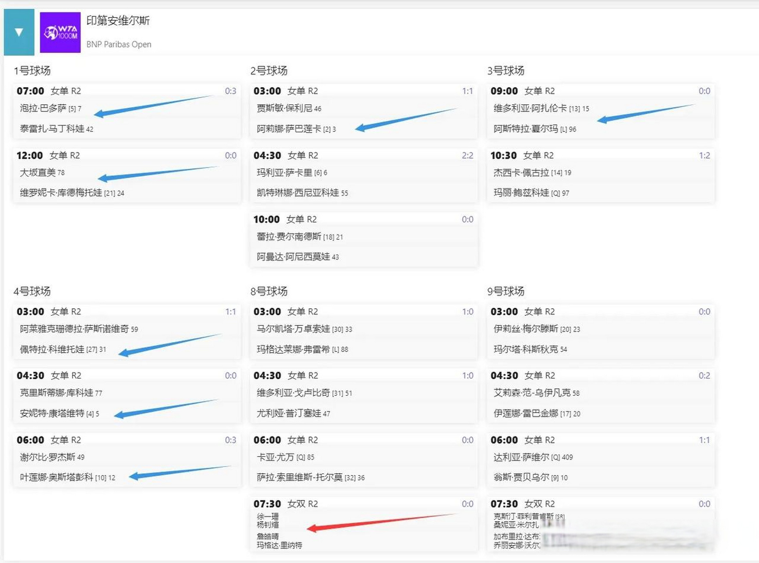This screenshot has height=563, width=759.
Task: Open player 阿斯特拉·夏尔玛
Action: click(526, 128)
